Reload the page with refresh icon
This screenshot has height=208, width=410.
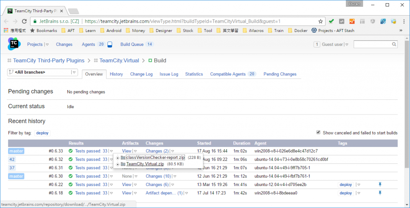tap(24, 22)
